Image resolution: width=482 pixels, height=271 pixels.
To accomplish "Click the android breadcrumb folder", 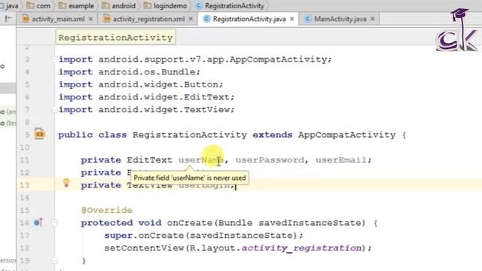I will click(x=119, y=6).
